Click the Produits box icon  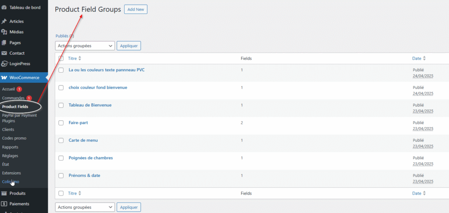(x=4, y=193)
